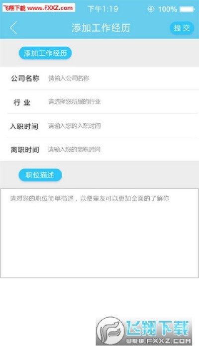Open the 行业 industry selector

pyautogui.click(x=122, y=102)
